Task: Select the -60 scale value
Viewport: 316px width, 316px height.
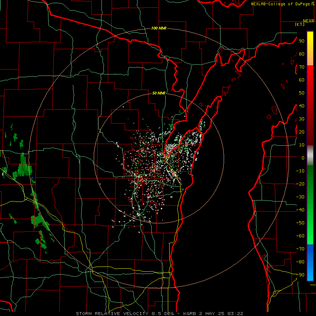Action: click(x=300, y=236)
